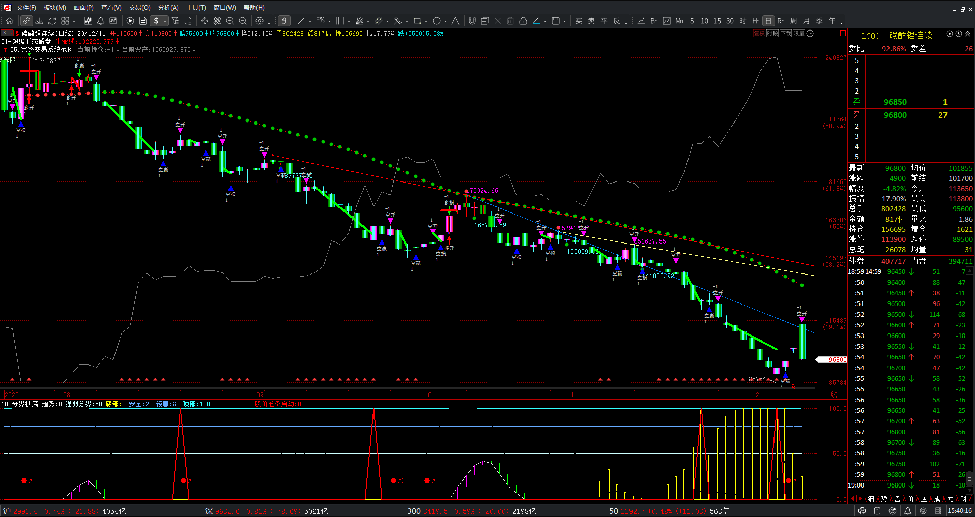The height and width of the screenshot is (517, 975).
Task: Click the 平 close position button
Action: click(604, 21)
